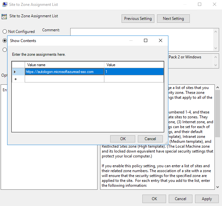Select the Enabled radio button
This screenshot has height=206, width=222.
click(5, 41)
